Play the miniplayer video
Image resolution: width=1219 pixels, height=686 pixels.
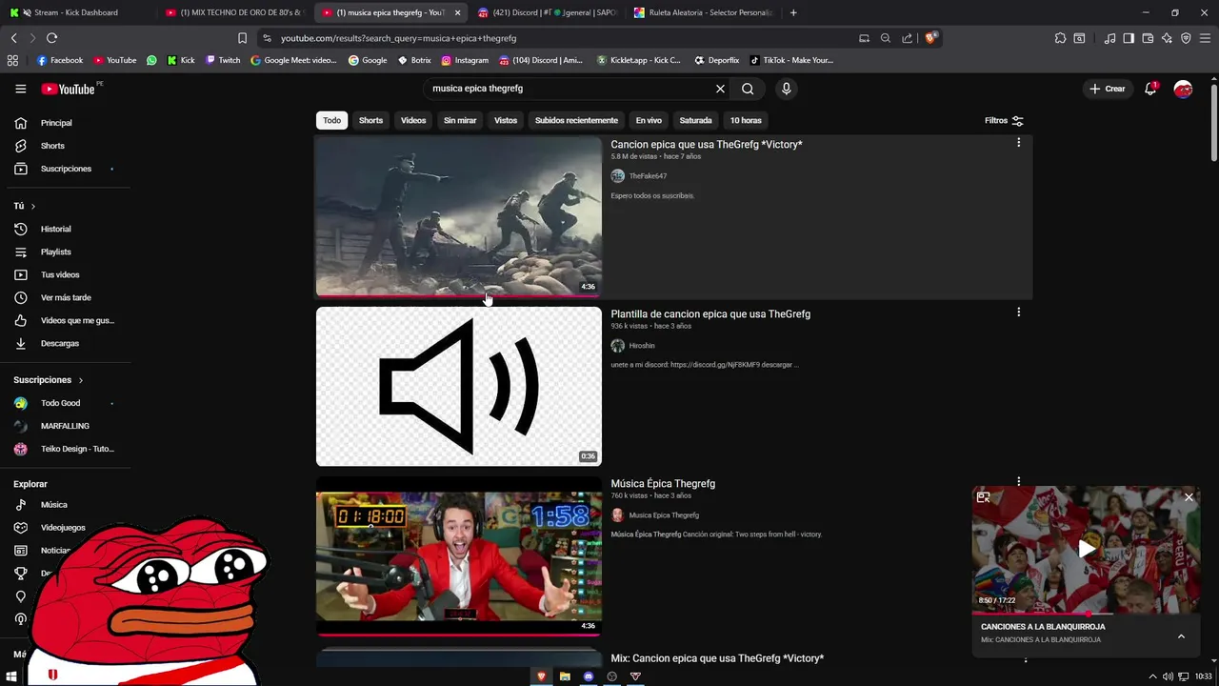click(1087, 549)
